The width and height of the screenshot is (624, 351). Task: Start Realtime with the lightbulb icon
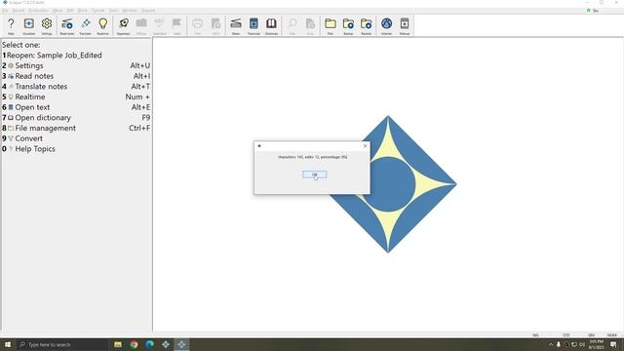(102, 26)
